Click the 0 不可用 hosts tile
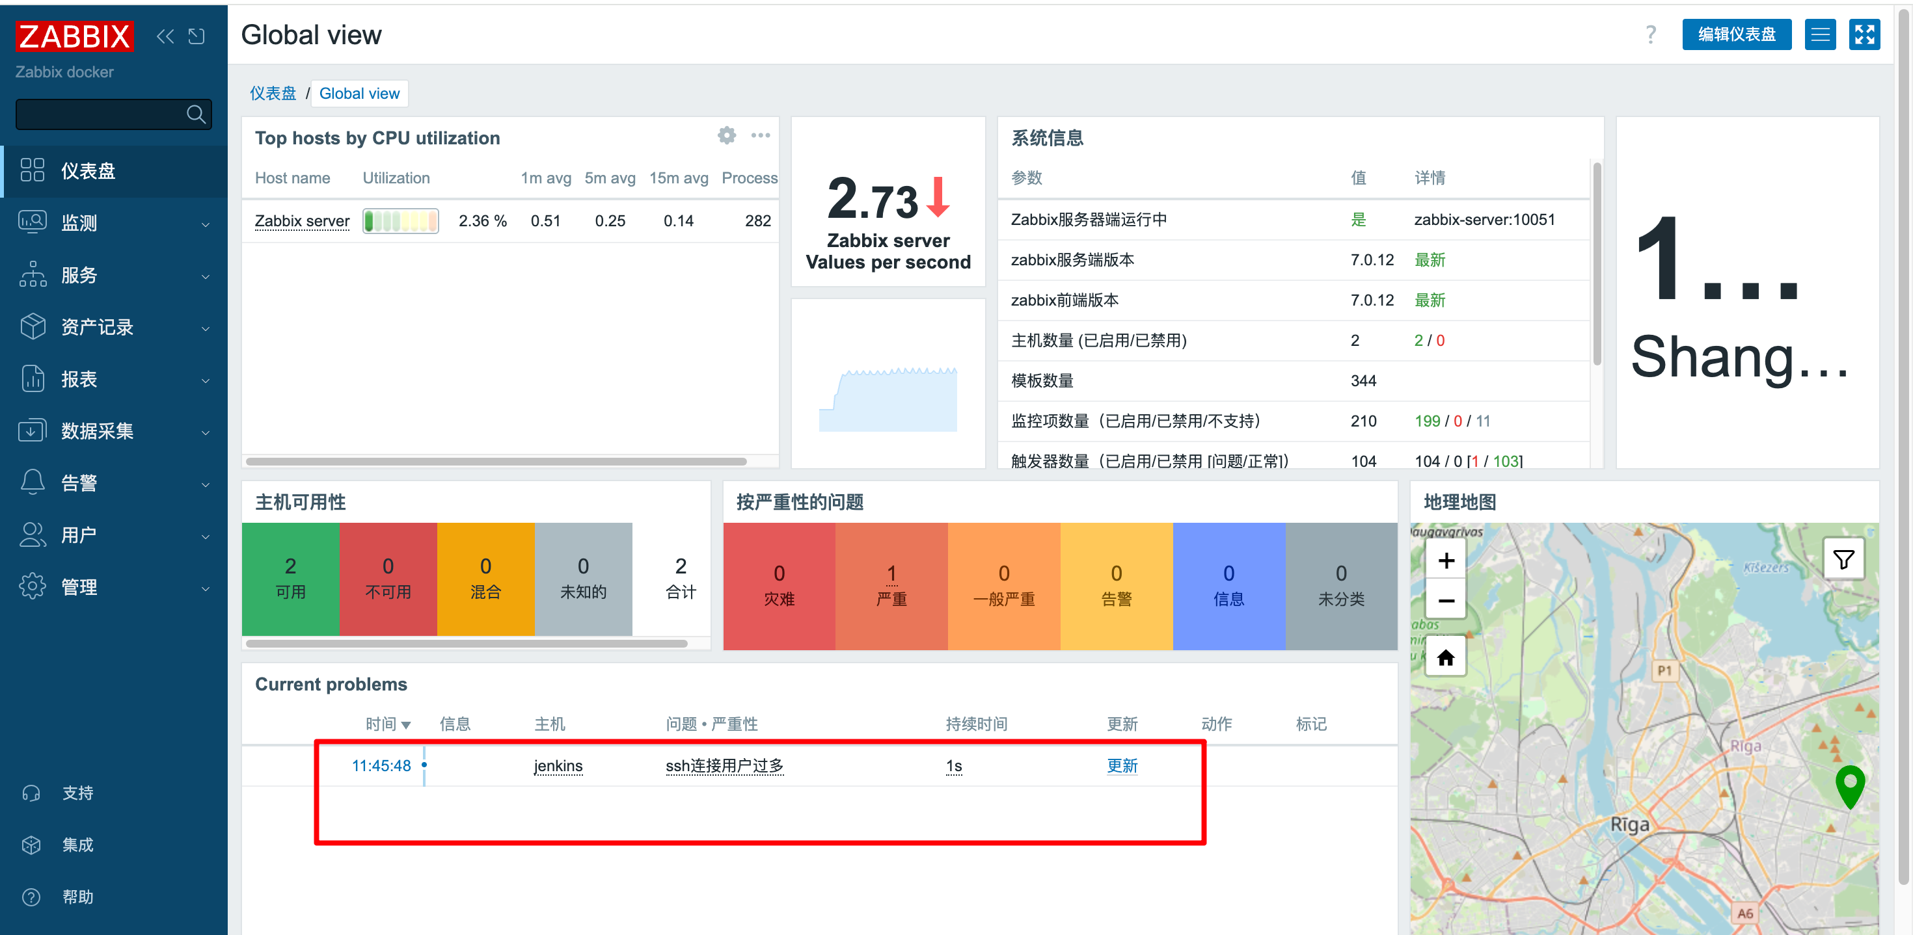1913x935 pixels. [388, 579]
